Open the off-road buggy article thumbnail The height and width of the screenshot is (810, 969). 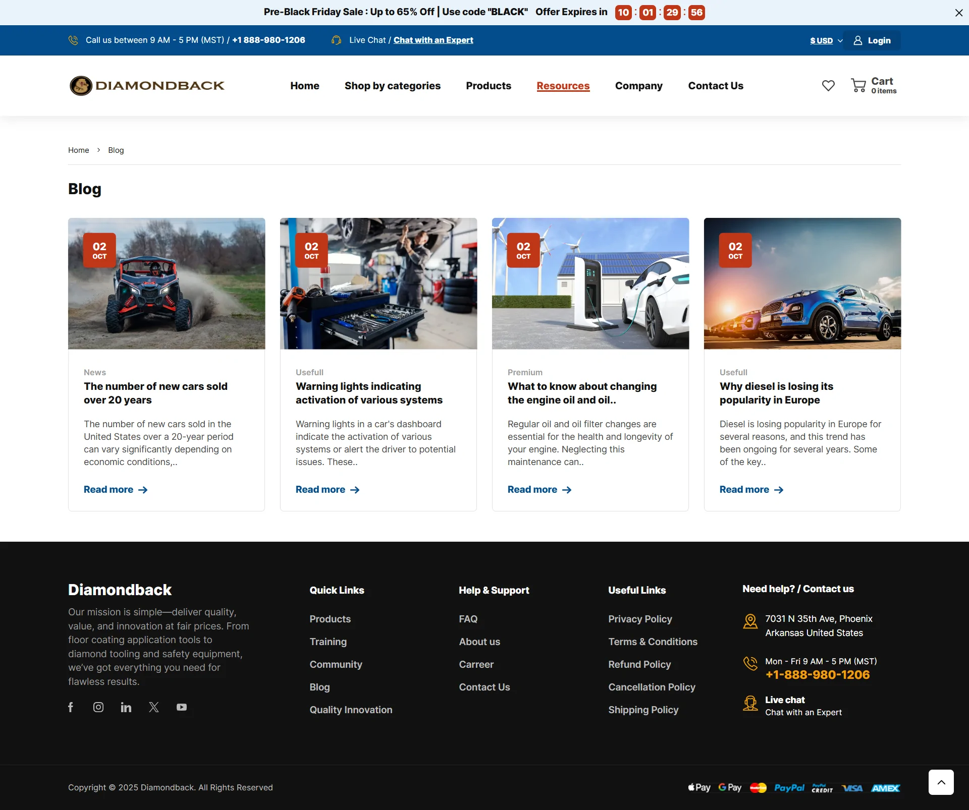point(167,283)
